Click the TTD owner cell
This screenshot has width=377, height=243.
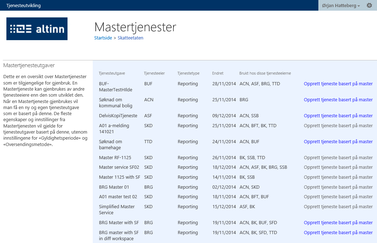(148, 141)
